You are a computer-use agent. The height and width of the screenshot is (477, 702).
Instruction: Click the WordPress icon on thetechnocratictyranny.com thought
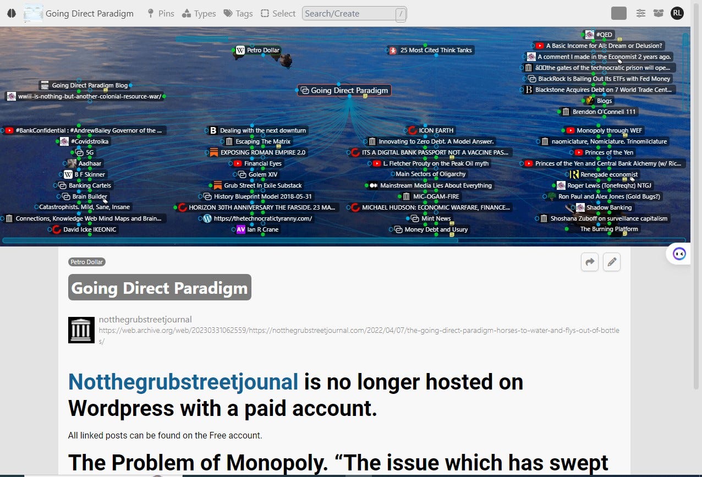(207, 218)
